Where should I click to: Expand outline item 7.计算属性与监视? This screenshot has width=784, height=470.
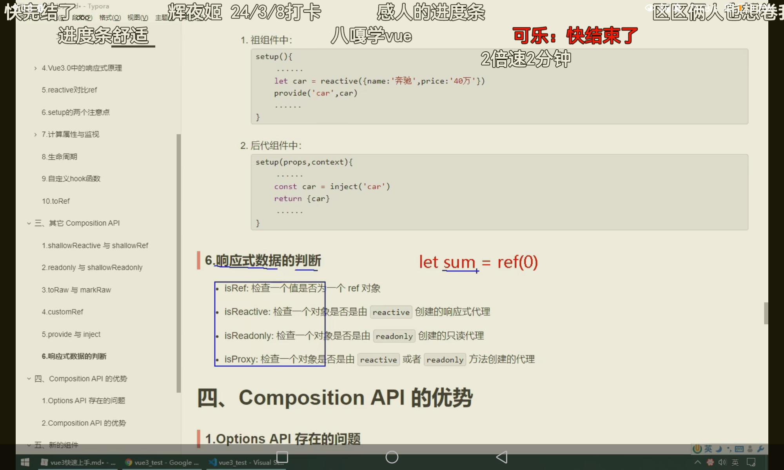click(x=35, y=134)
